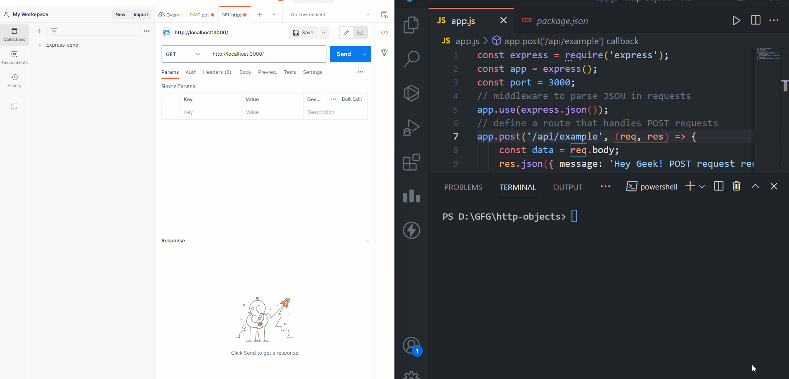Click the query param Key field
The image size is (789, 379).
coord(211,112)
